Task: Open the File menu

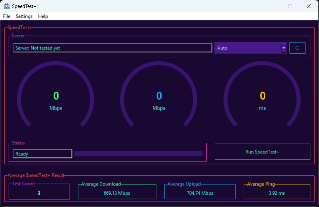Action: click(x=7, y=16)
